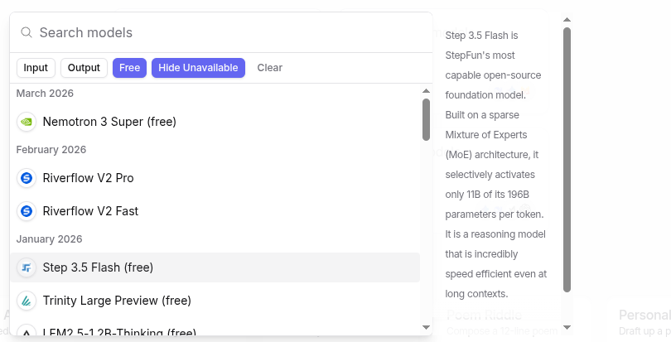671x342 pixels.
Task: Pick the highlighted Step 3.5 Flash (free) entry
Action: [x=98, y=267]
